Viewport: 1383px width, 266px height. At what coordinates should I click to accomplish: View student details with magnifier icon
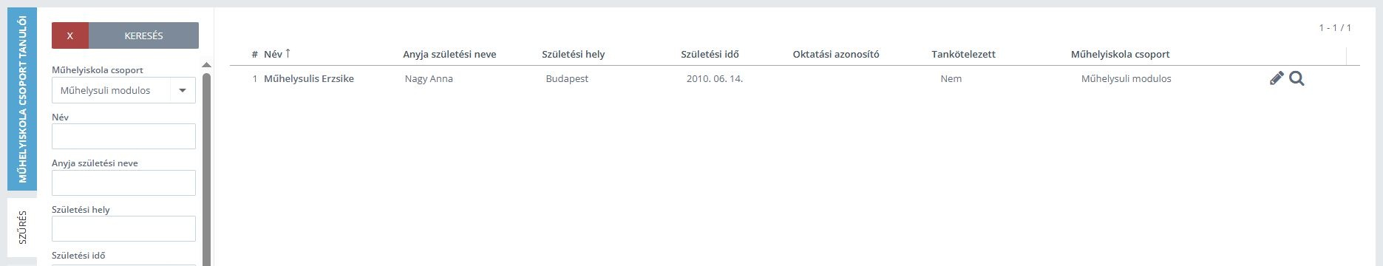click(1297, 78)
